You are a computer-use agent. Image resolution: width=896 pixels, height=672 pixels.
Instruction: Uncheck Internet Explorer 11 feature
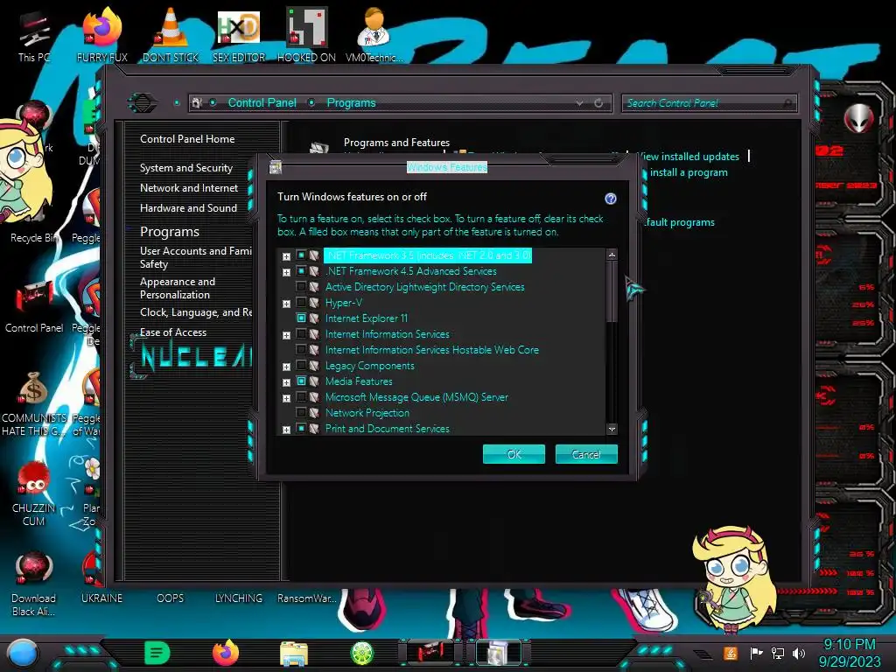pyautogui.click(x=301, y=318)
